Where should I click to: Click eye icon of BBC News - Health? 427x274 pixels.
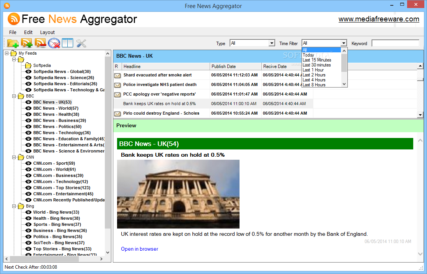pyautogui.click(x=28, y=114)
